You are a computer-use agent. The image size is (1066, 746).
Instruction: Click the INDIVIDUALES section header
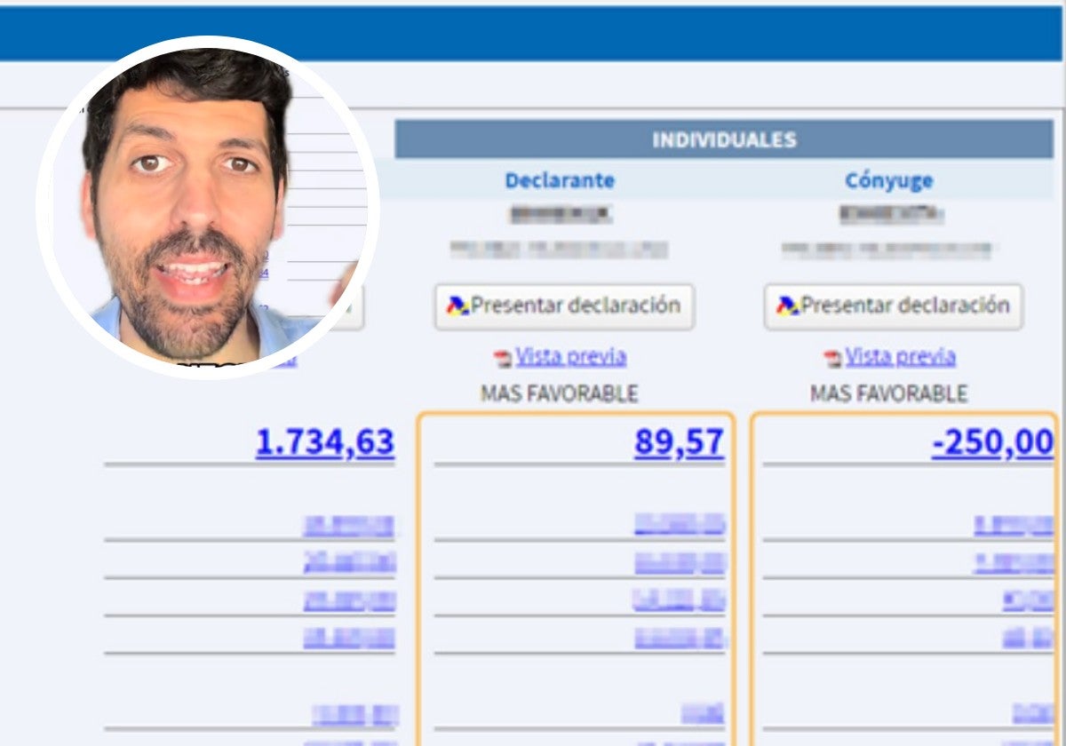point(724,140)
